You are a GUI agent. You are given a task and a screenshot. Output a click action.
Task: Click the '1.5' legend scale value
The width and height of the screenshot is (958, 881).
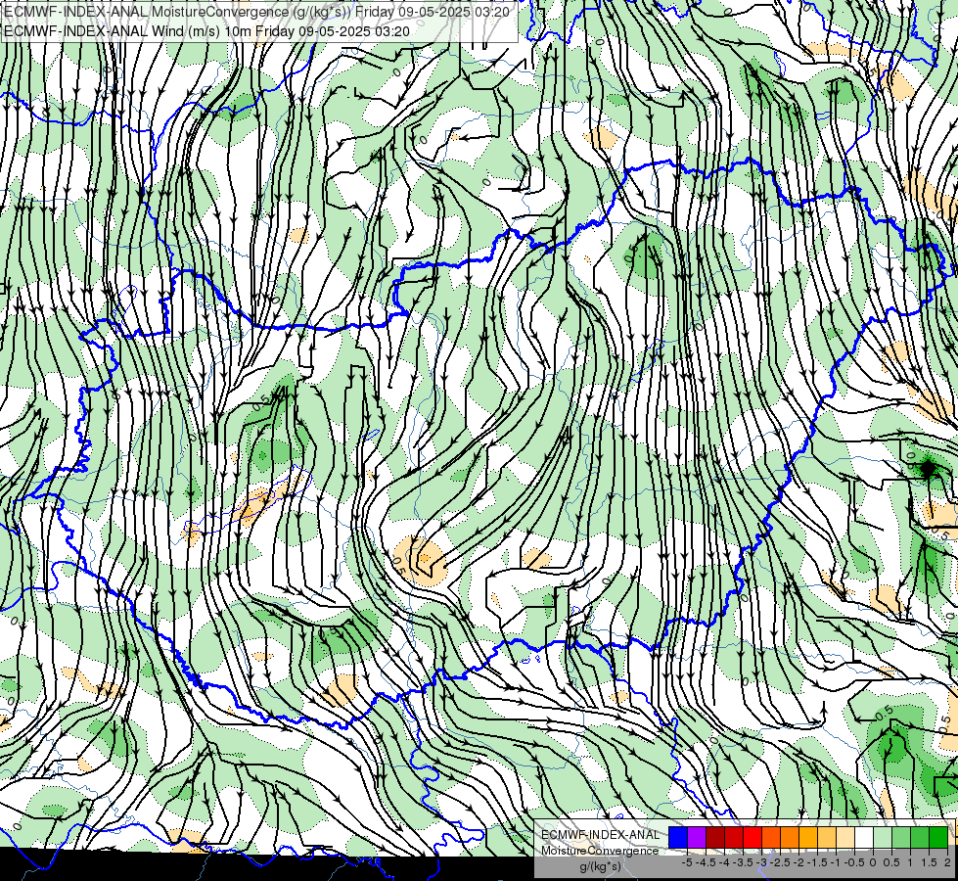click(929, 862)
